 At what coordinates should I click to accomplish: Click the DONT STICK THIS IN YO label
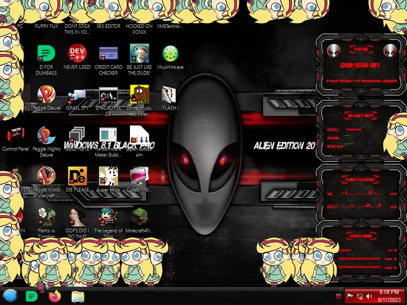click(x=77, y=29)
